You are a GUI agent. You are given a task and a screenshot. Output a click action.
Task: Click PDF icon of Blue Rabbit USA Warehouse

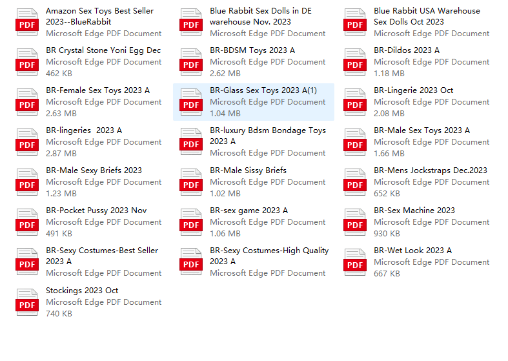(355, 23)
